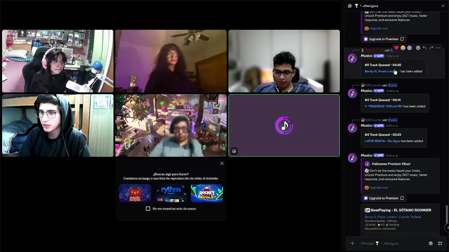React with the laughing-crying emoji
Image resolution: width=449 pixels, height=252 pixels.
click(x=403, y=48)
